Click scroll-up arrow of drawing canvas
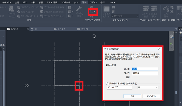Viewport: 182px width, 106px height. tap(176, 33)
